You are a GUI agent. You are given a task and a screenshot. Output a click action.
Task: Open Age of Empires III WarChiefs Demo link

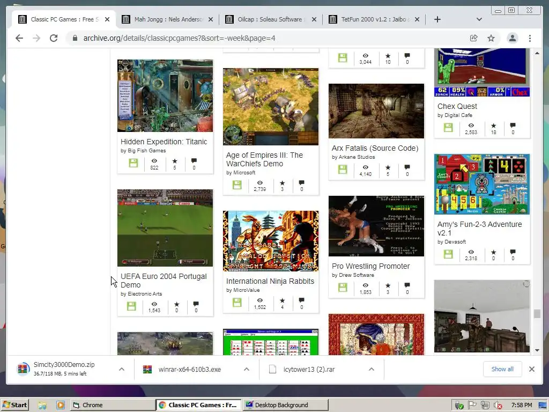pyautogui.click(x=264, y=159)
